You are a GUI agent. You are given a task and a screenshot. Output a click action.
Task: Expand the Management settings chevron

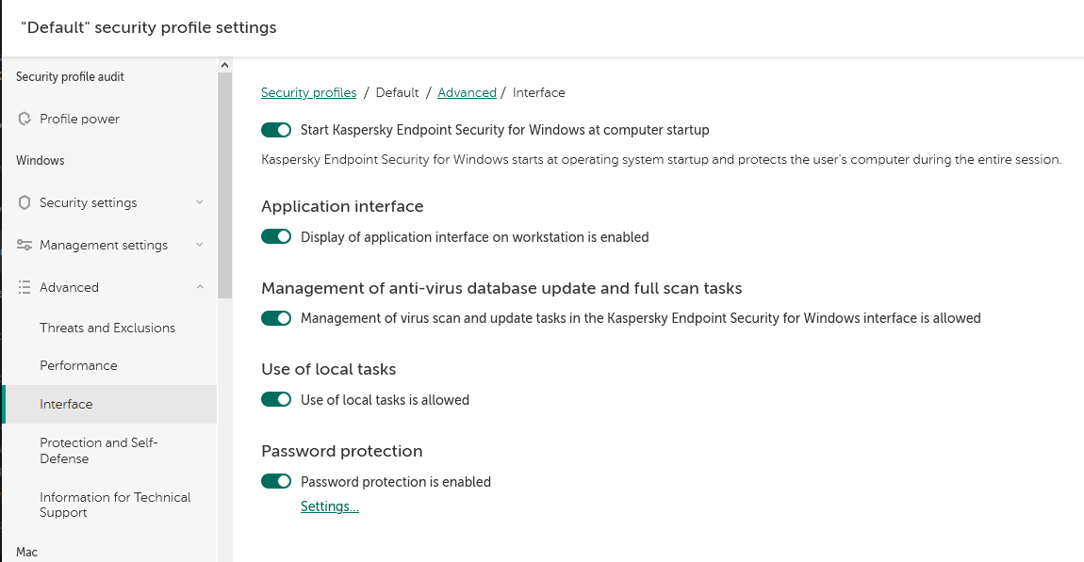point(200,245)
